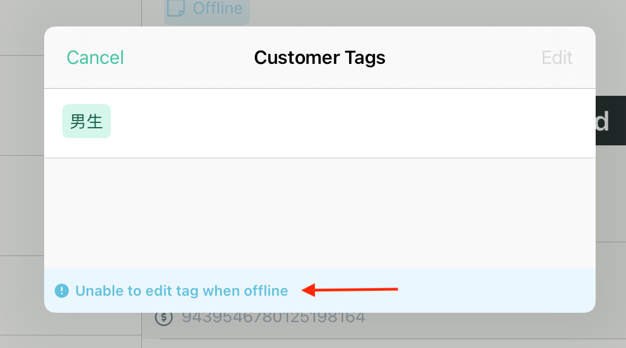Click the Offline status label text

tap(217, 8)
